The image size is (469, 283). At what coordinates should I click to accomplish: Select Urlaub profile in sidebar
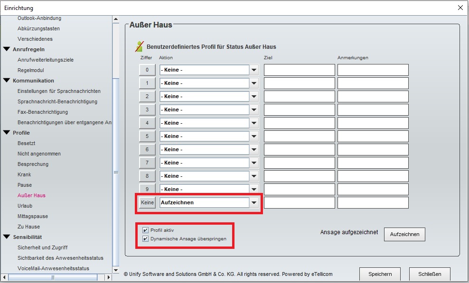tap(25, 206)
